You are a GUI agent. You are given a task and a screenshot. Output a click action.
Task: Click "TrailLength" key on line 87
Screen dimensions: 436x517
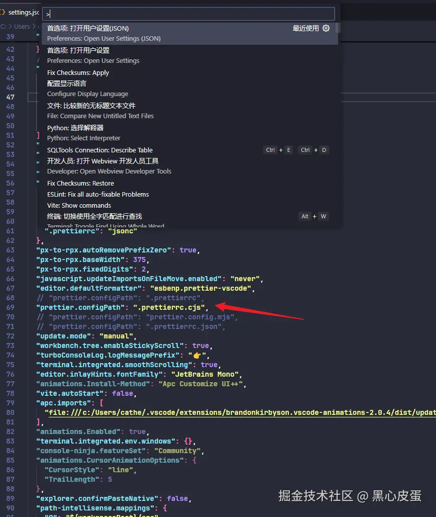pos(72,479)
